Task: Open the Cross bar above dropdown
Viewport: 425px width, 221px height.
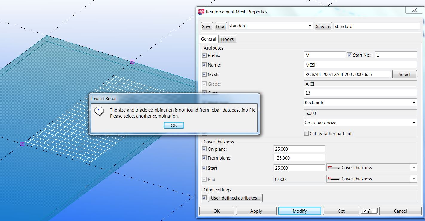Action: (414, 123)
